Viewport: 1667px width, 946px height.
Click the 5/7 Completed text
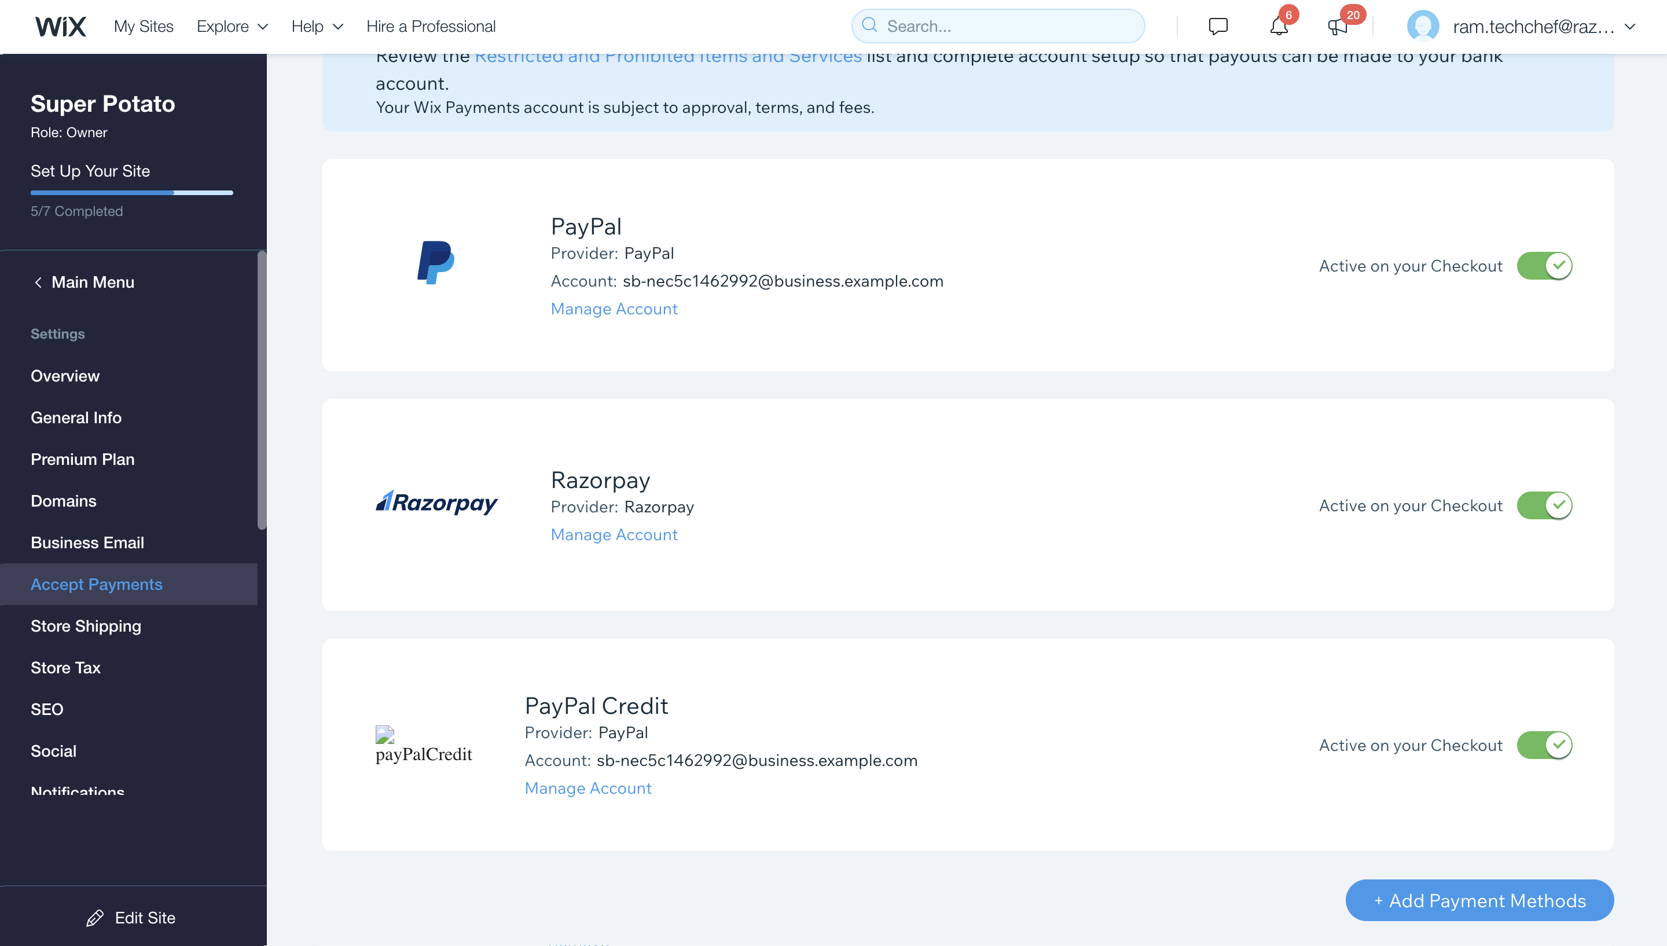76,211
